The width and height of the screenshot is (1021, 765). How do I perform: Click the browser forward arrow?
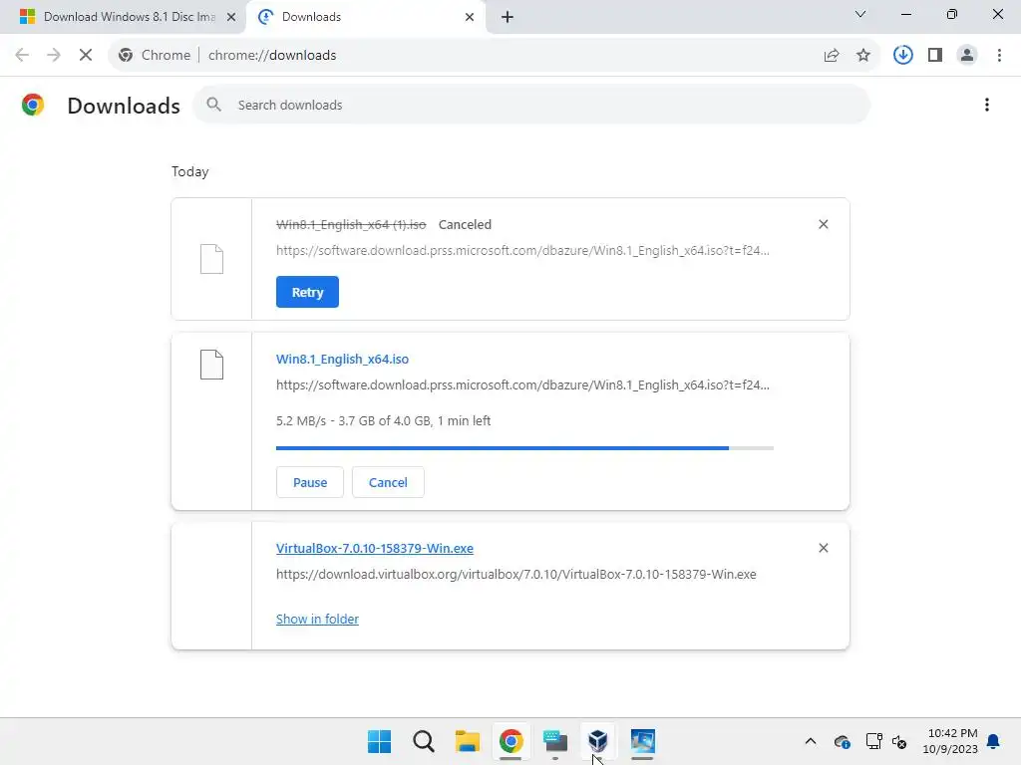[54, 55]
